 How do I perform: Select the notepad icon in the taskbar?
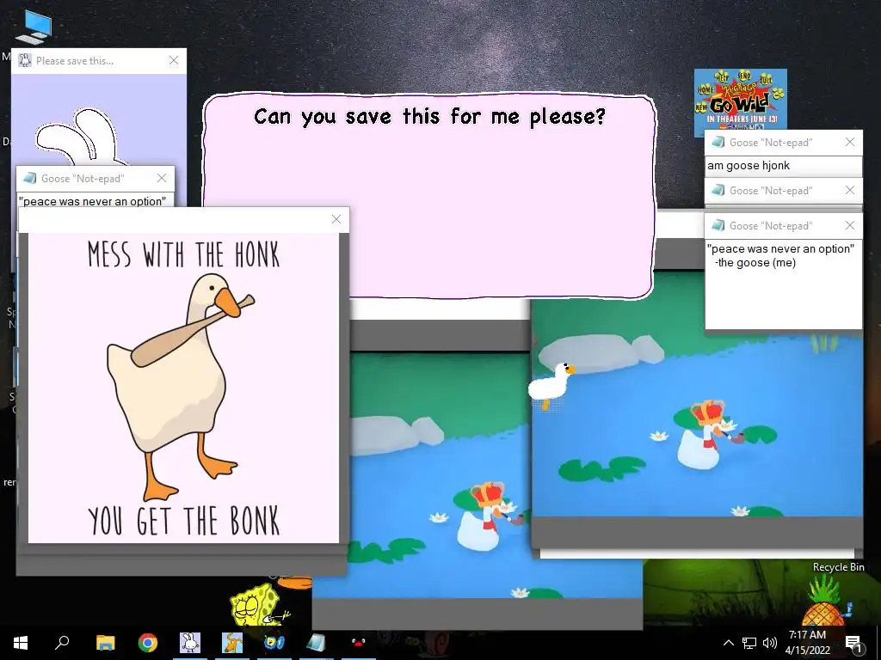point(316,643)
